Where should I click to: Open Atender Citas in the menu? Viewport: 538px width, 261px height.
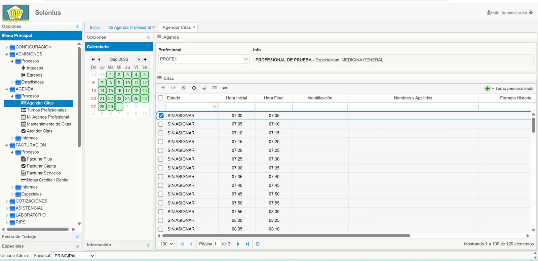pyautogui.click(x=39, y=131)
